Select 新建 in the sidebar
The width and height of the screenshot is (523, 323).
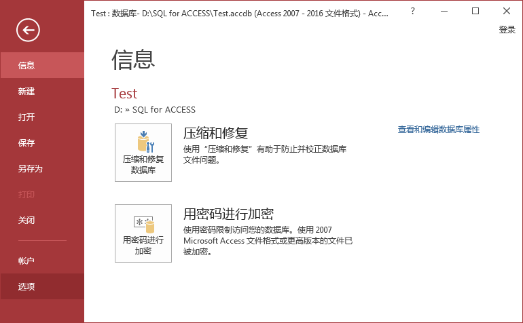(x=42, y=91)
